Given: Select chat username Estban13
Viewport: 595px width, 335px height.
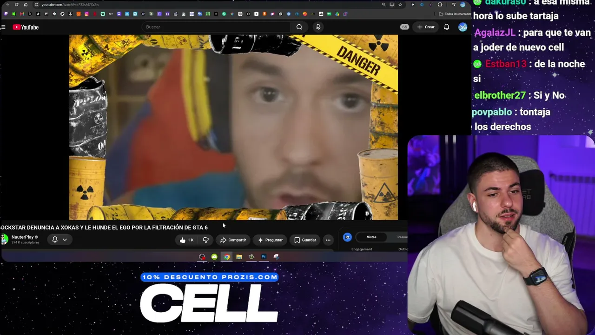Looking at the screenshot, I should pyautogui.click(x=507, y=64).
